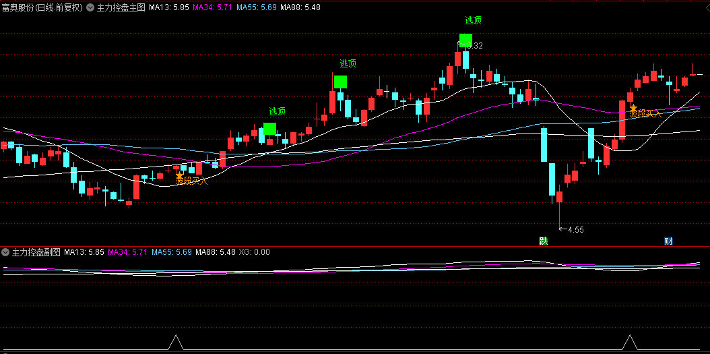Click main chart MA88: 5.48 value

coord(300,7)
